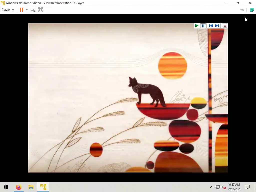This screenshot has width=256, height=192.
Task: Close the VMware Player window
Action: [x=250, y=3]
